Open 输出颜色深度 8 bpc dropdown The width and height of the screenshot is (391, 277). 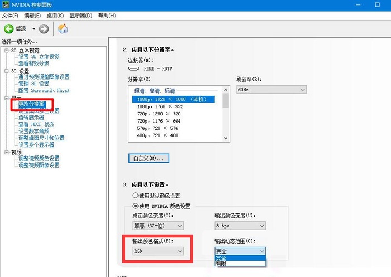tap(240, 226)
